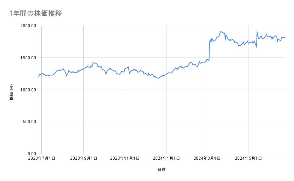Click the sharp spike in mid-May 2024
This screenshot has height=181, width=294.
pyautogui.click(x=257, y=30)
